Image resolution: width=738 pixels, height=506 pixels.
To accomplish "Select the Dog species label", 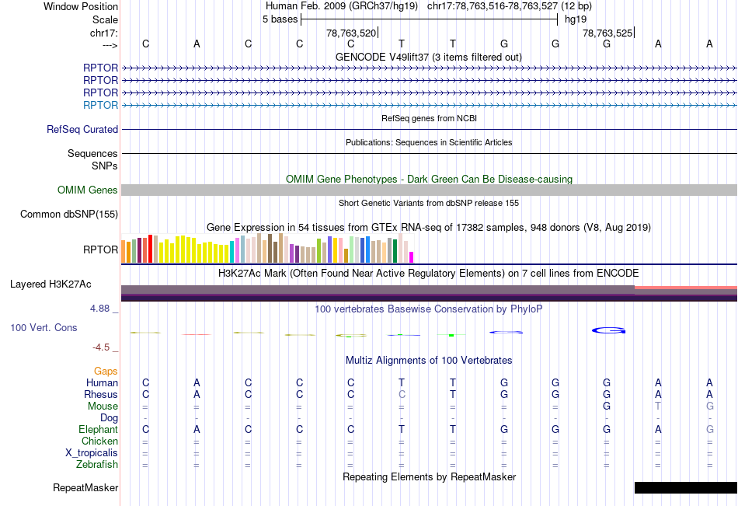I will point(109,418).
